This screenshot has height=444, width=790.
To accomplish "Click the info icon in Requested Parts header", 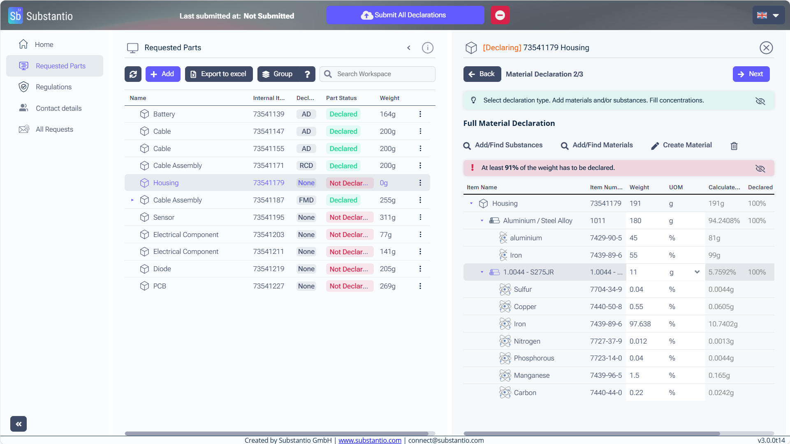I will (x=427, y=48).
